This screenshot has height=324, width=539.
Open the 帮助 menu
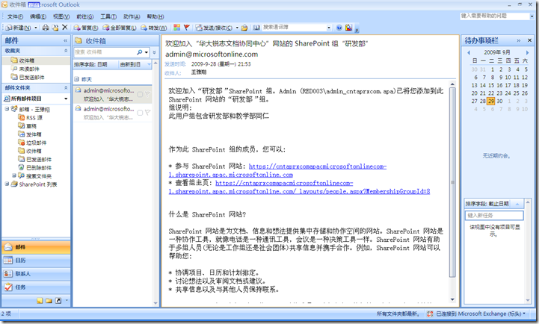155,16
